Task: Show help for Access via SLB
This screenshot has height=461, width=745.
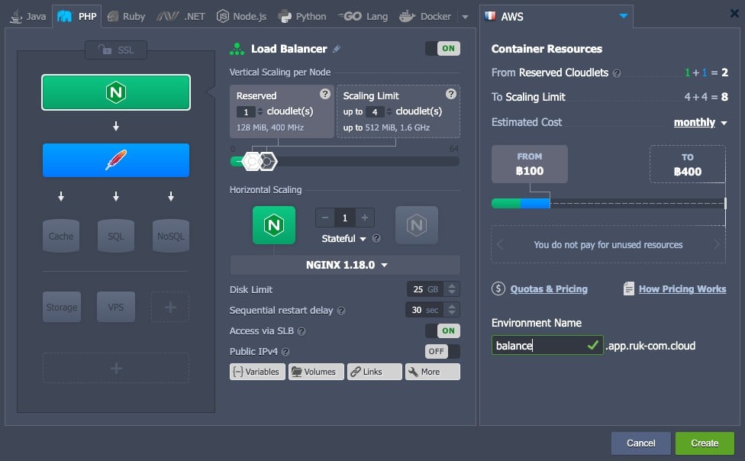Action: [302, 331]
